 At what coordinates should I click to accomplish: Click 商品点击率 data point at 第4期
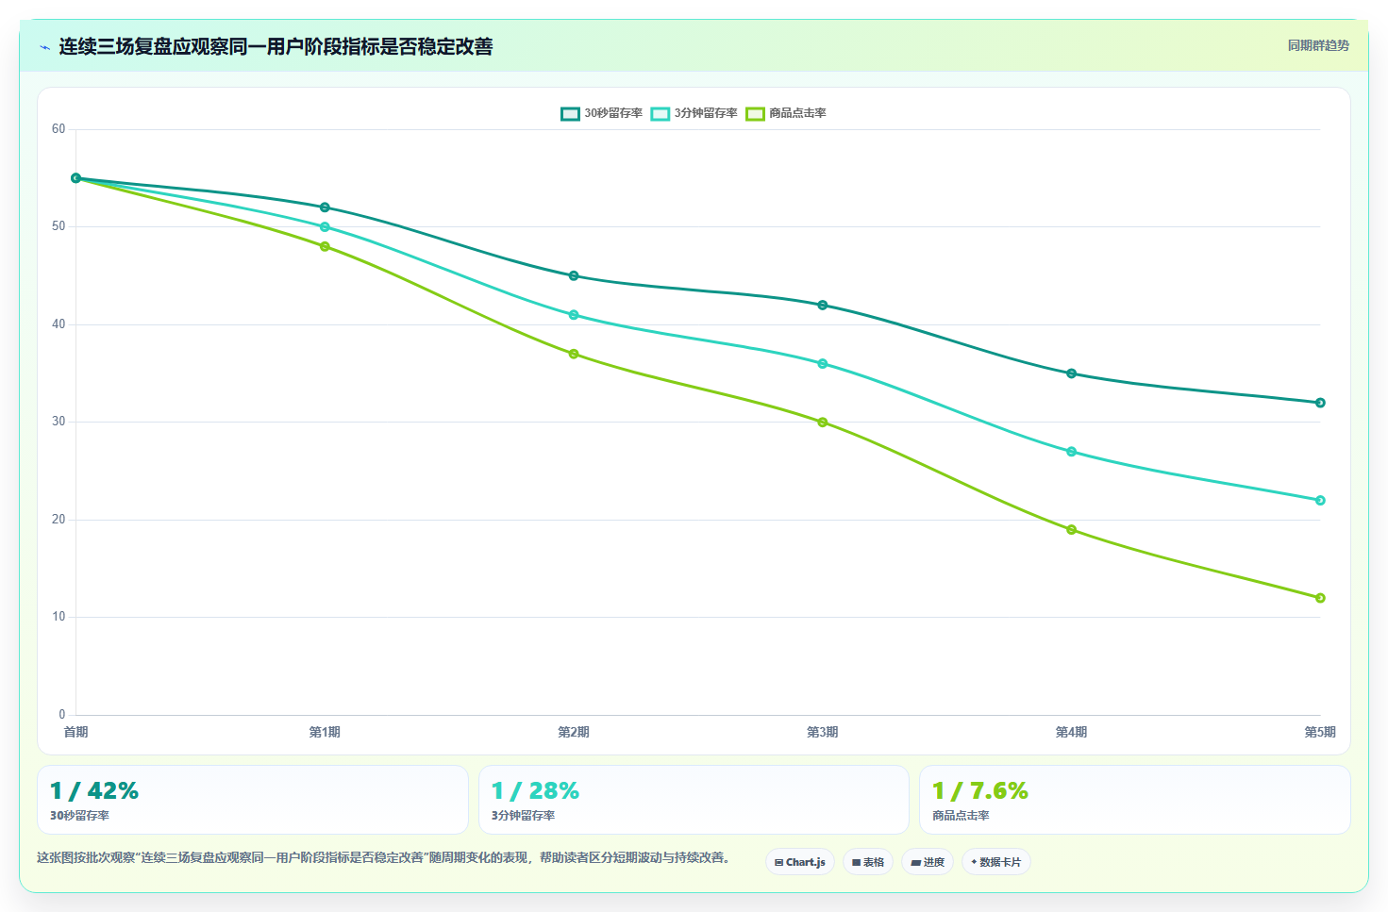pos(1071,530)
